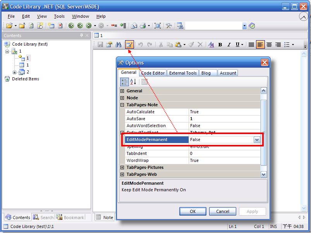
Task: Click the scissors cut icon
Action: (x=161, y=45)
